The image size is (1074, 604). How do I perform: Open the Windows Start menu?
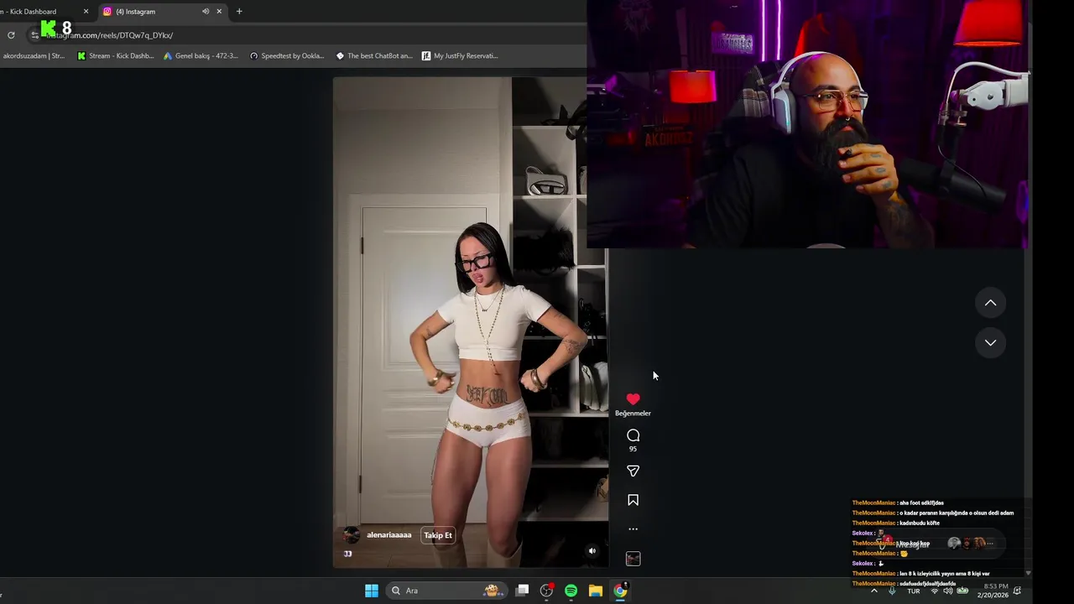tap(371, 591)
